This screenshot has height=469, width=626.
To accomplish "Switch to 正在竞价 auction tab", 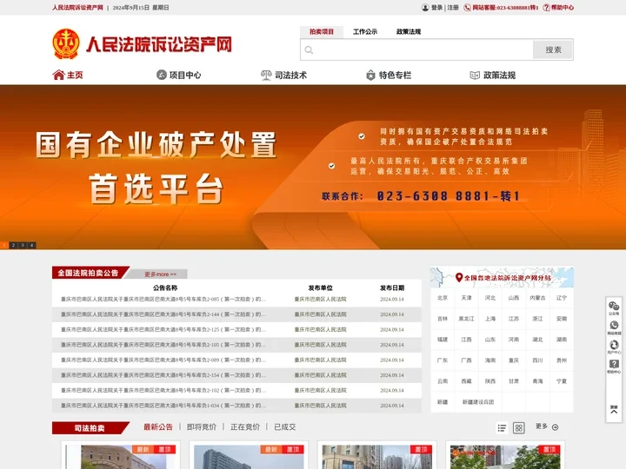I will (245, 427).
